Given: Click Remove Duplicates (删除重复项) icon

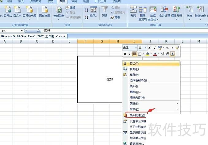Looking at the screenshot, I should [x=143, y=13].
